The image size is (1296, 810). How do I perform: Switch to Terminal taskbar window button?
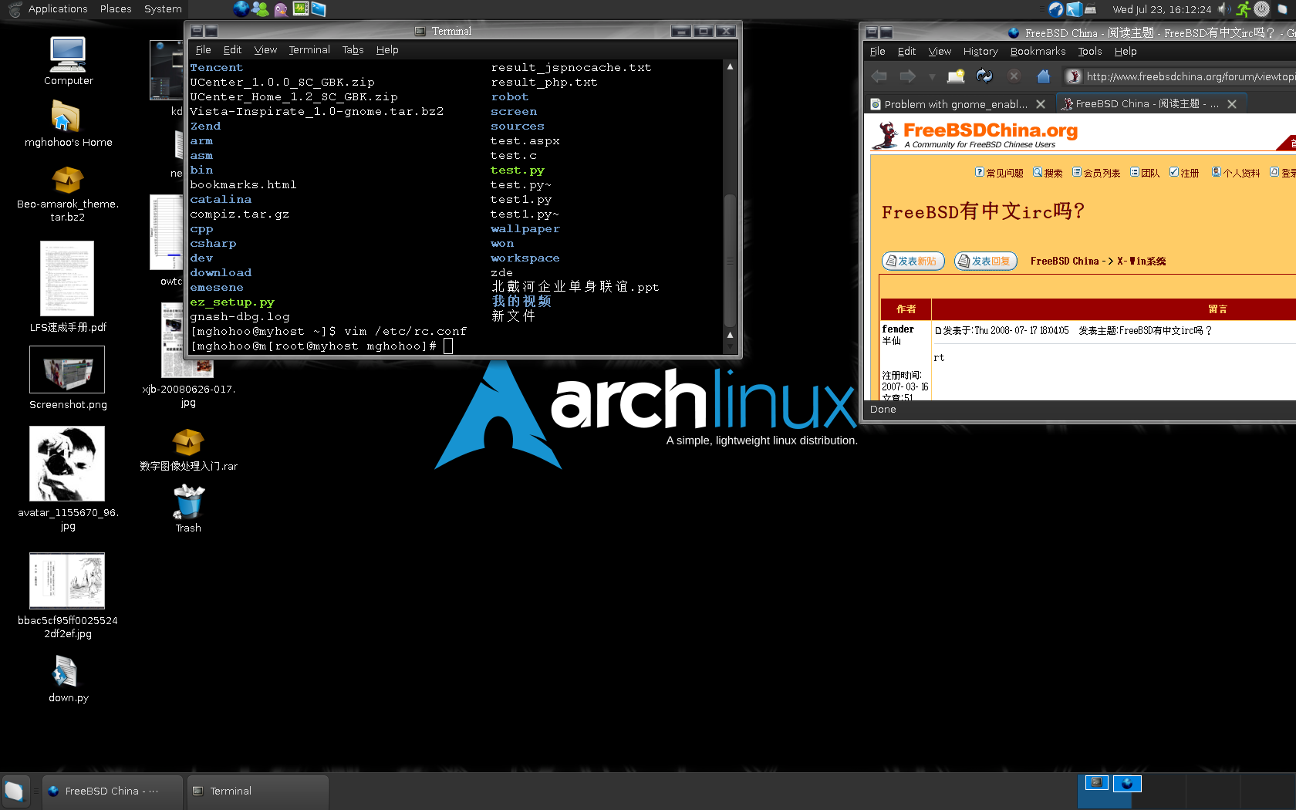pyautogui.click(x=258, y=791)
